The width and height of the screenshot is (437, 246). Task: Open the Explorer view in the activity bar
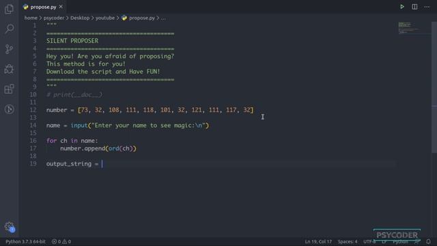click(x=9, y=9)
